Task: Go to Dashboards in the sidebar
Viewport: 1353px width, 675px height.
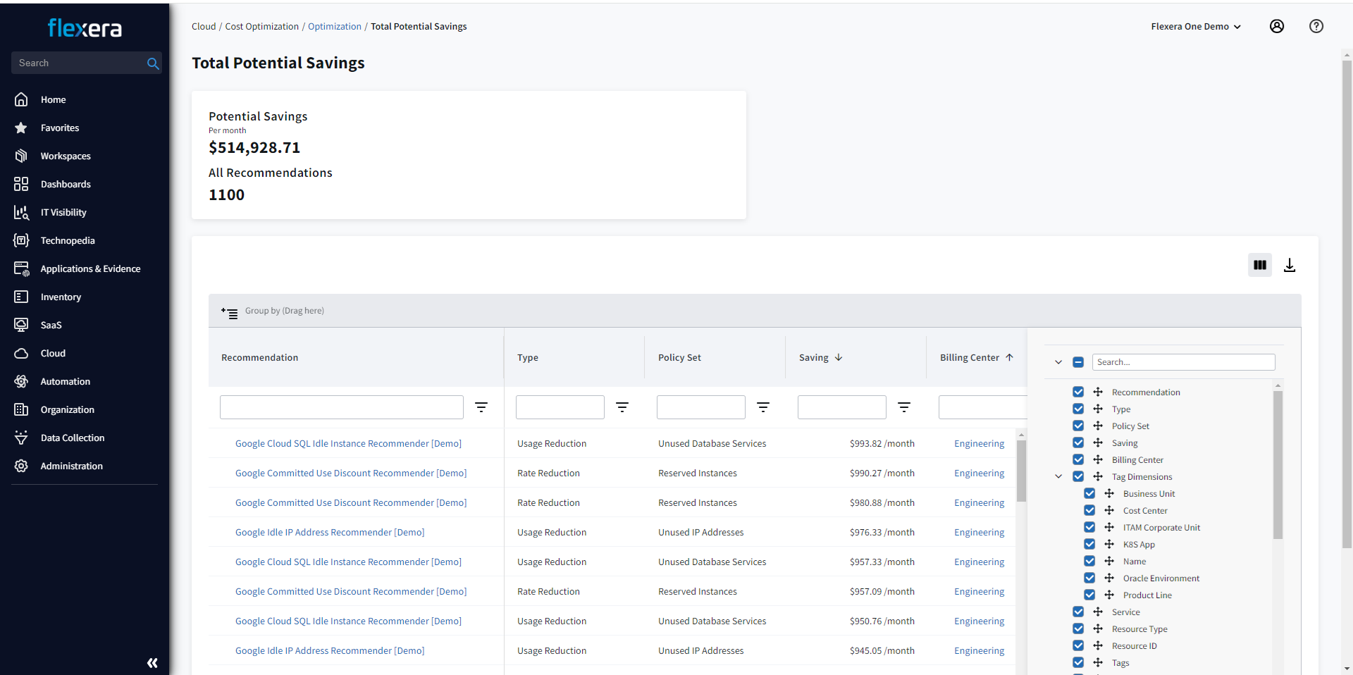Action: coord(66,184)
